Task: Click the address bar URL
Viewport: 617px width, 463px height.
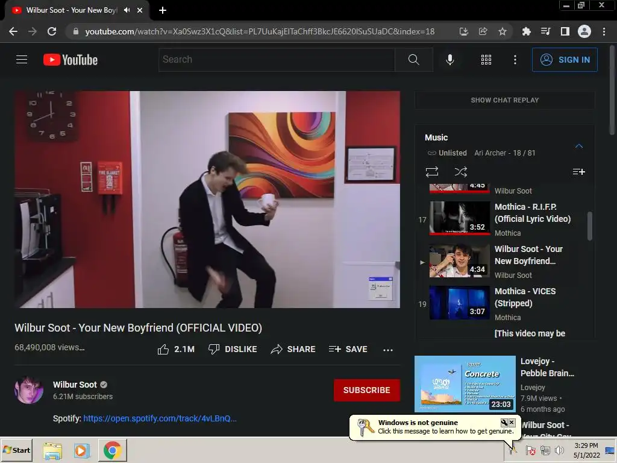Action: tap(260, 31)
